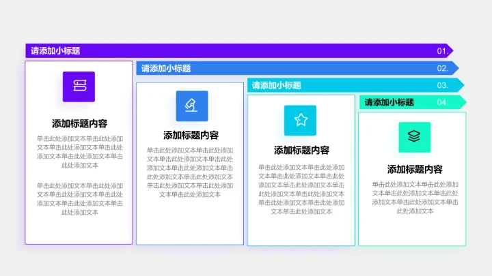Image resolution: width=492 pixels, height=276 pixels.
Task: Select the heading 添加标题内容 under star icon
Action: [x=301, y=150]
